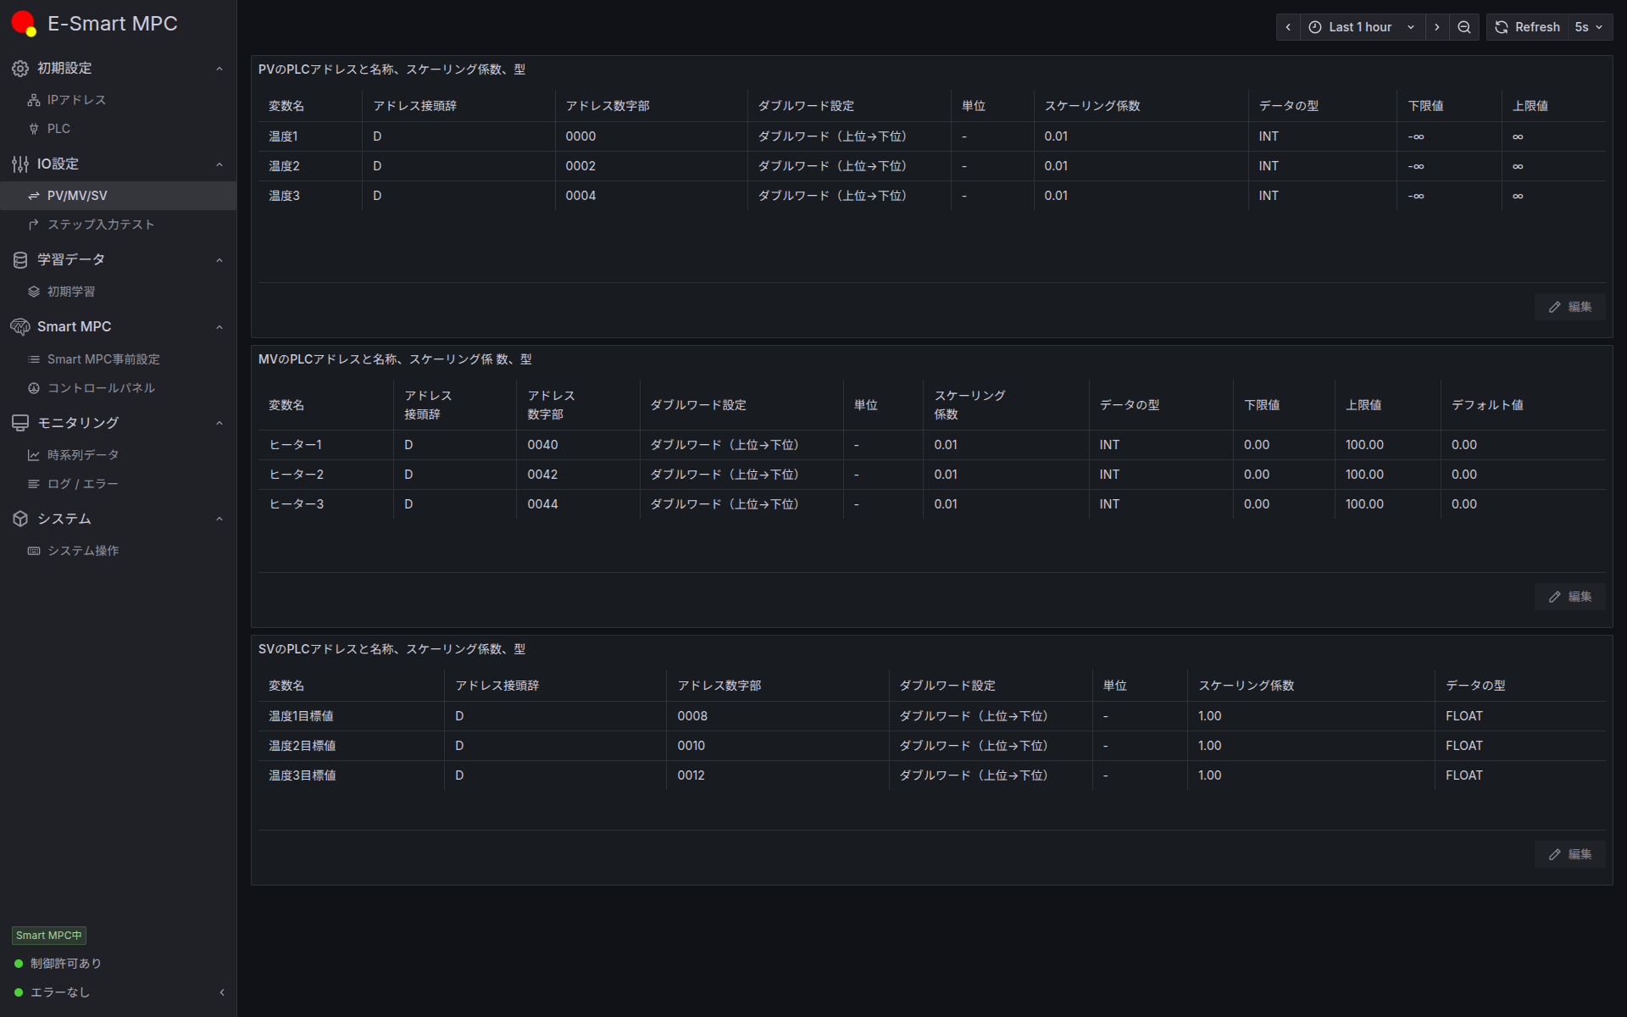Viewport: 1627px width, 1017px height.
Task: Click the chart icon beside 時系列データ
Action: (34, 455)
